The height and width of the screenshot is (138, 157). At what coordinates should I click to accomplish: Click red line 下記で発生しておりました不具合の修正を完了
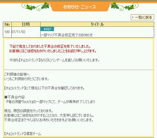[50, 46]
